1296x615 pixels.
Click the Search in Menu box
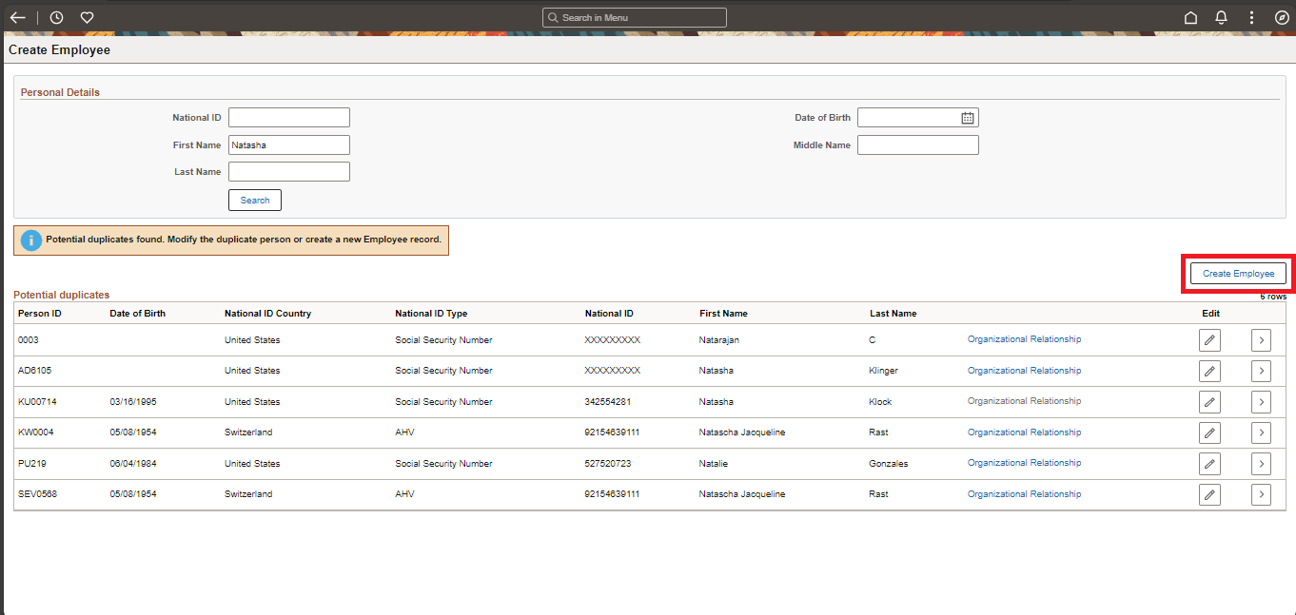click(634, 17)
